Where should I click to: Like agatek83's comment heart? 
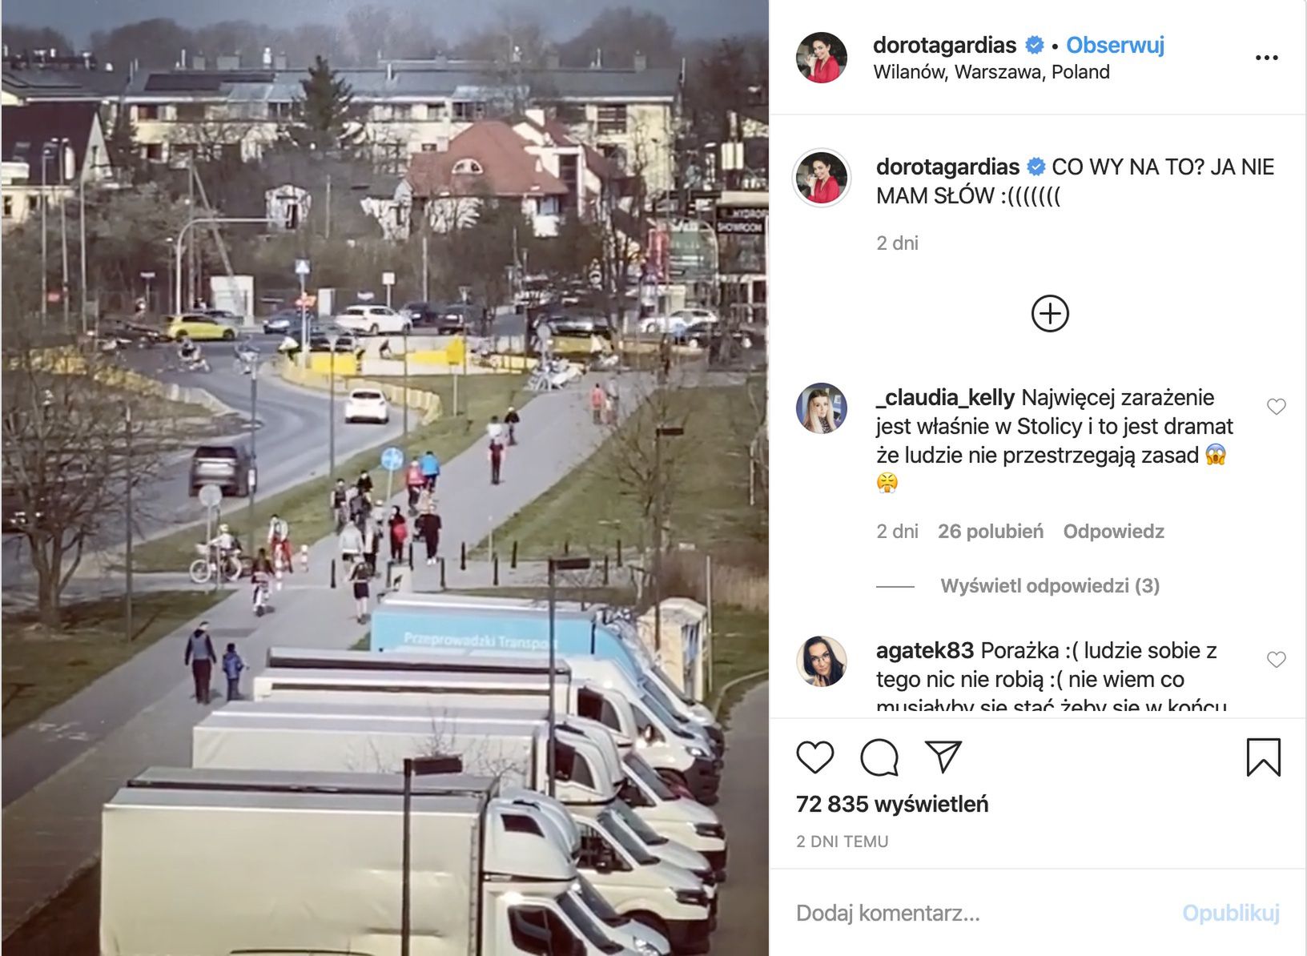[x=1277, y=660]
